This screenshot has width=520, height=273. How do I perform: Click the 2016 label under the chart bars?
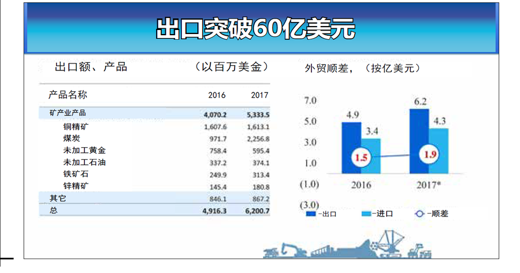click(x=361, y=185)
